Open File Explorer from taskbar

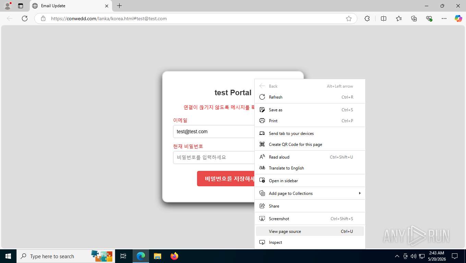click(157, 256)
